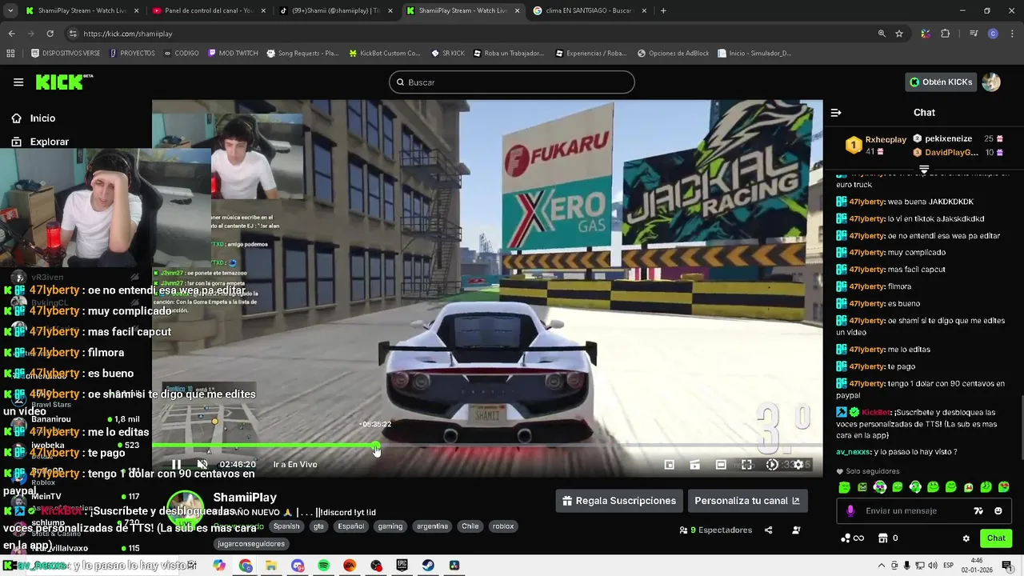The width and height of the screenshot is (1024, 576).
Task: Open the emoji picker in chat input
Action: (x=998, y=511)
